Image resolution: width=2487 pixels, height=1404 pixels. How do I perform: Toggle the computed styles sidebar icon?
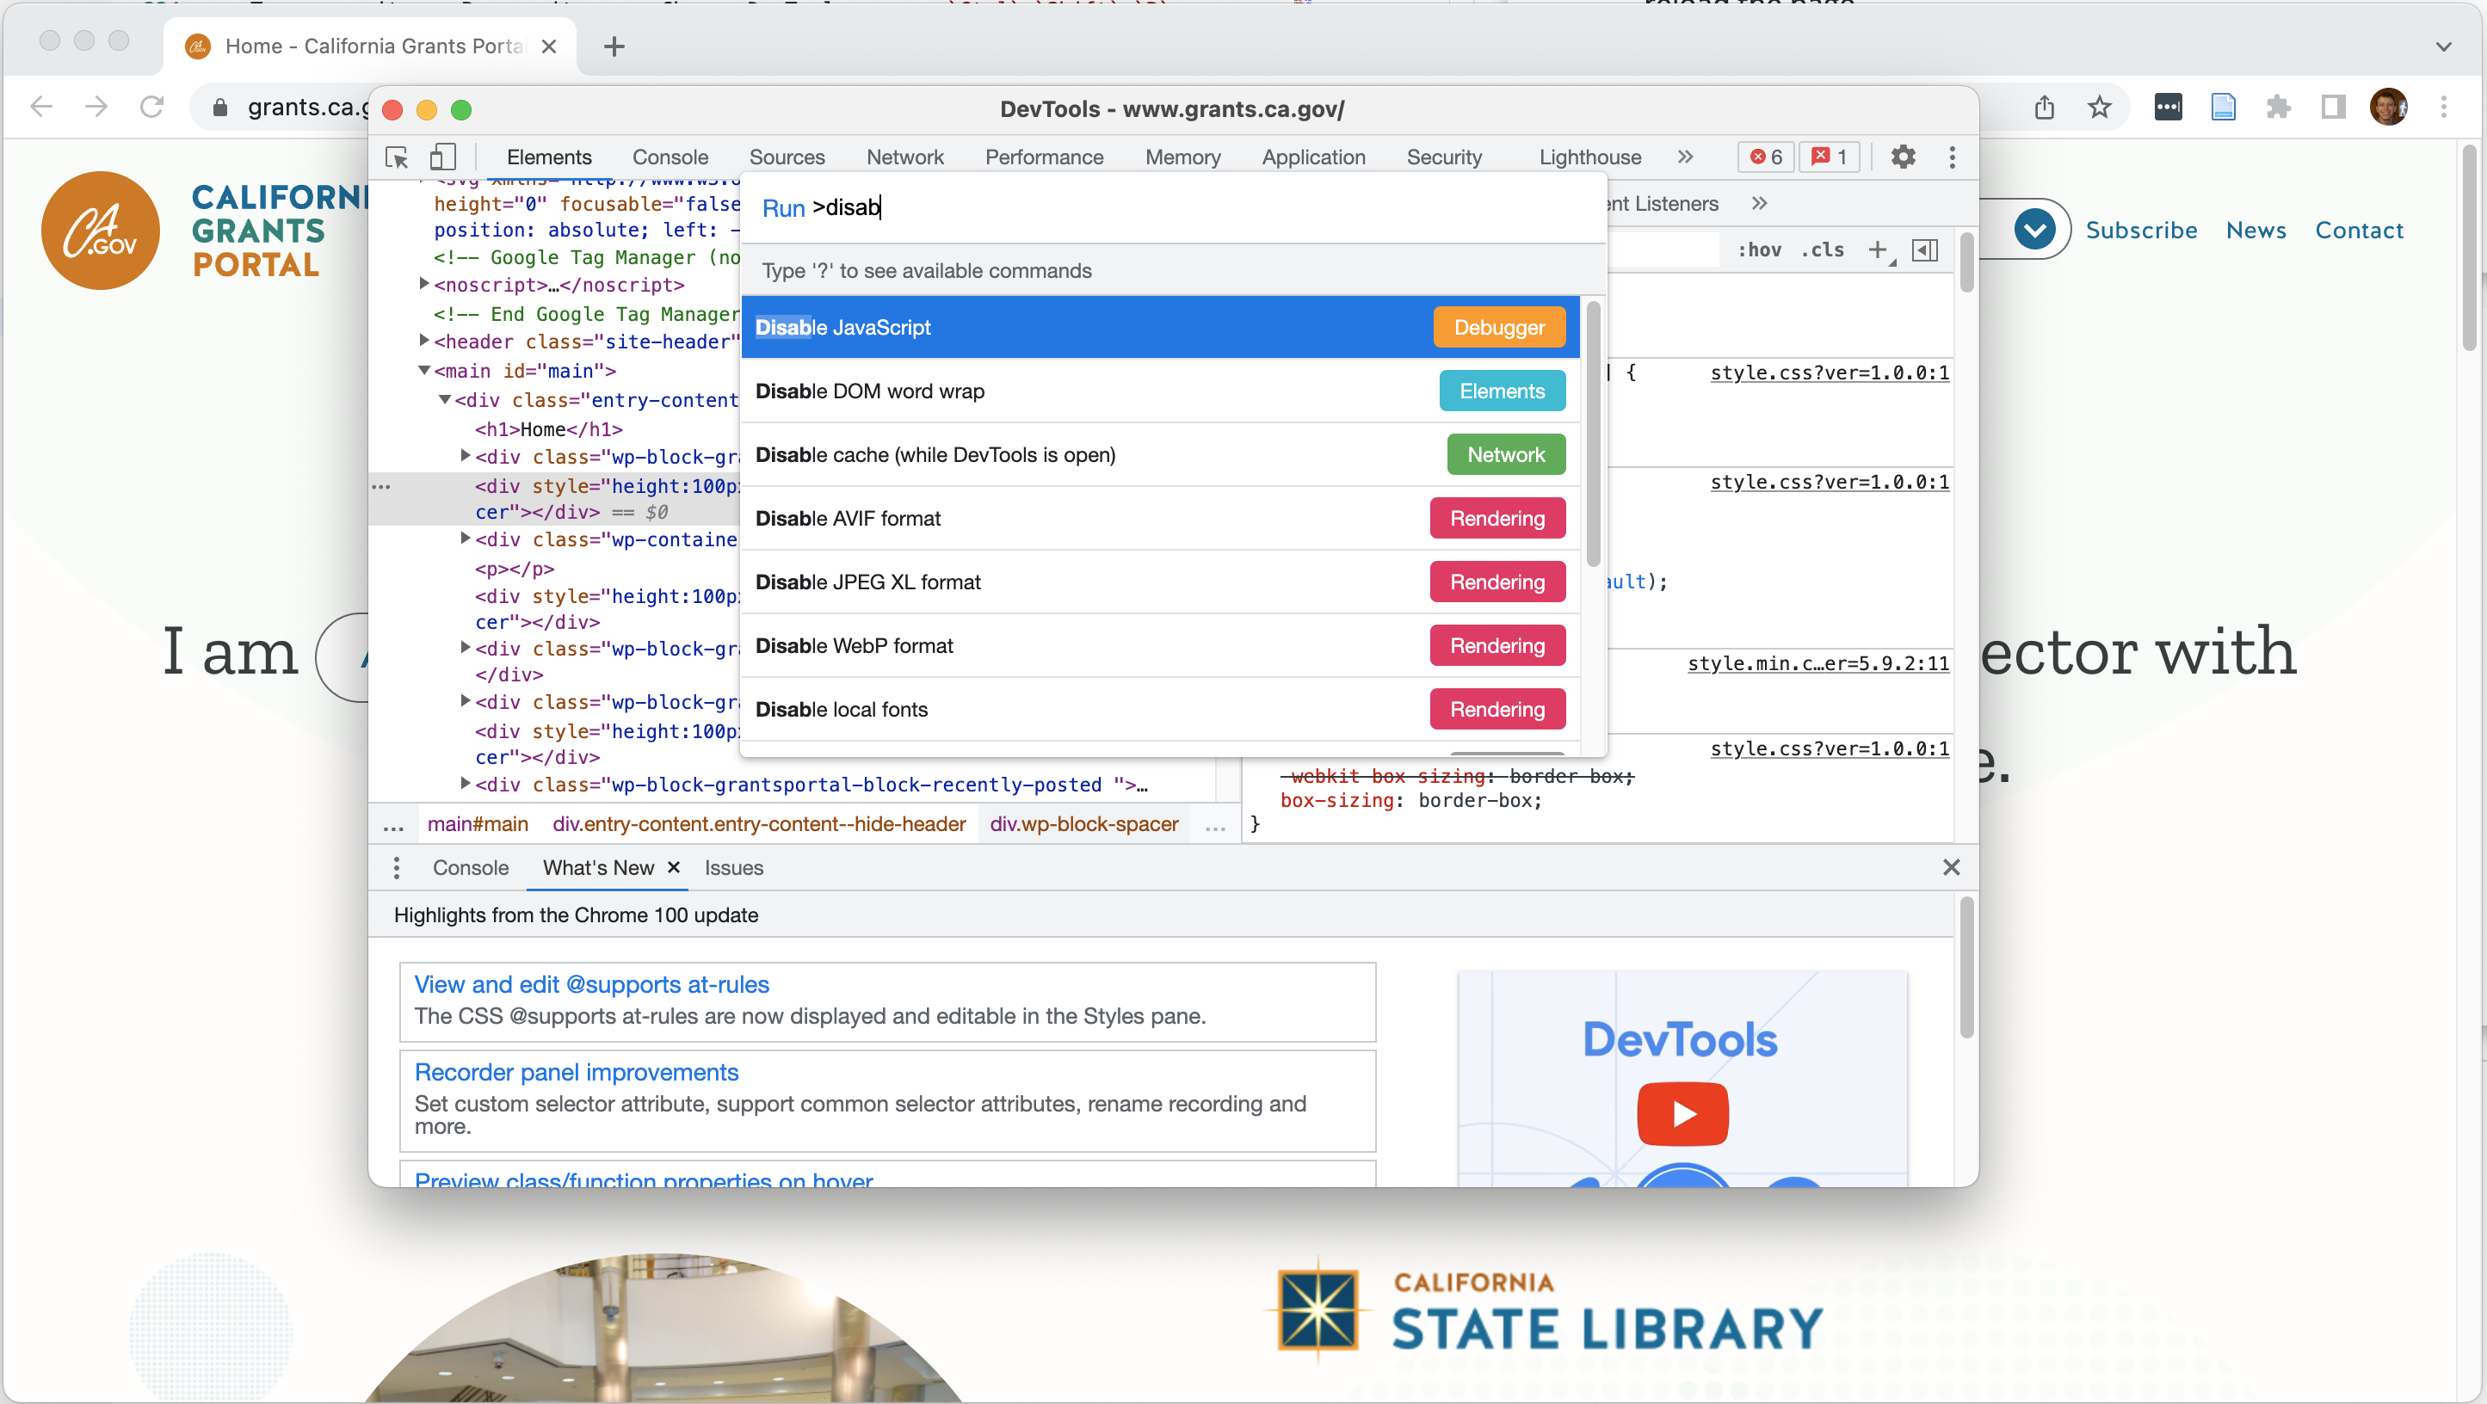pos(1924,250)
